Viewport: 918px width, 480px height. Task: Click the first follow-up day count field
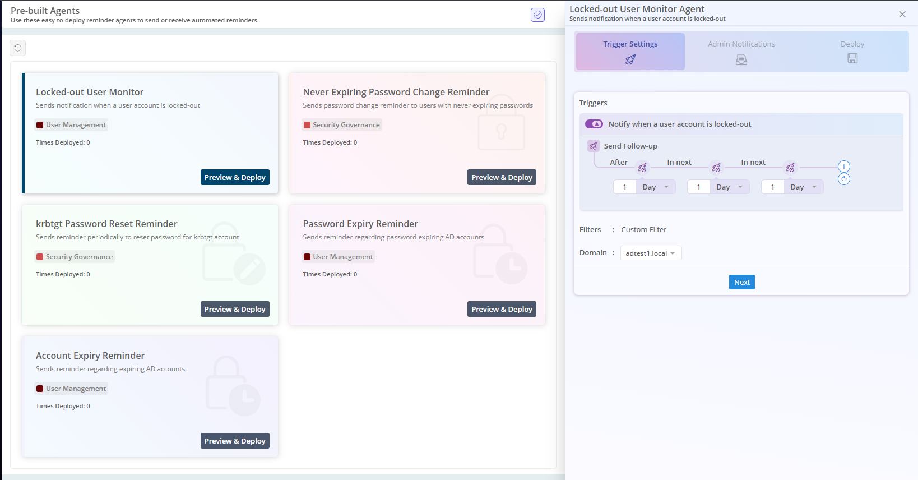click(x=624, y=187)
